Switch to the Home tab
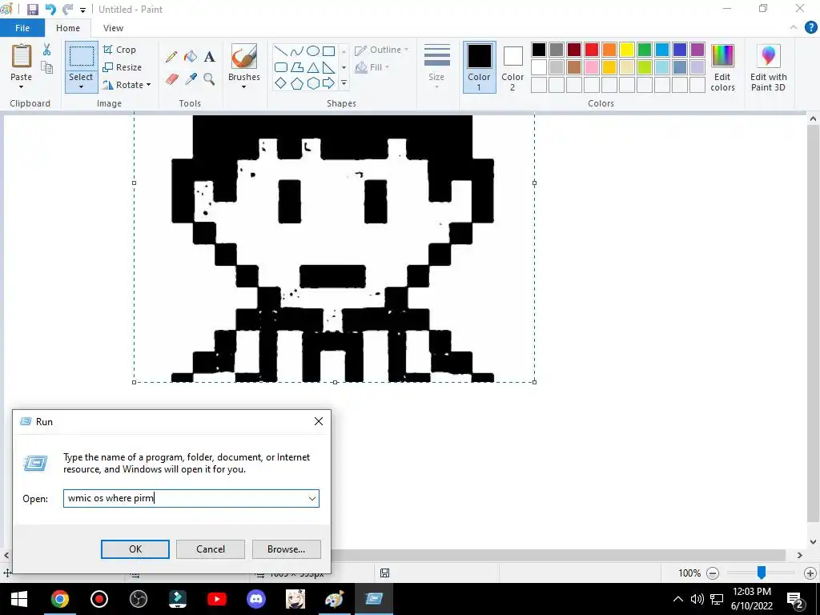 point(68,28)
